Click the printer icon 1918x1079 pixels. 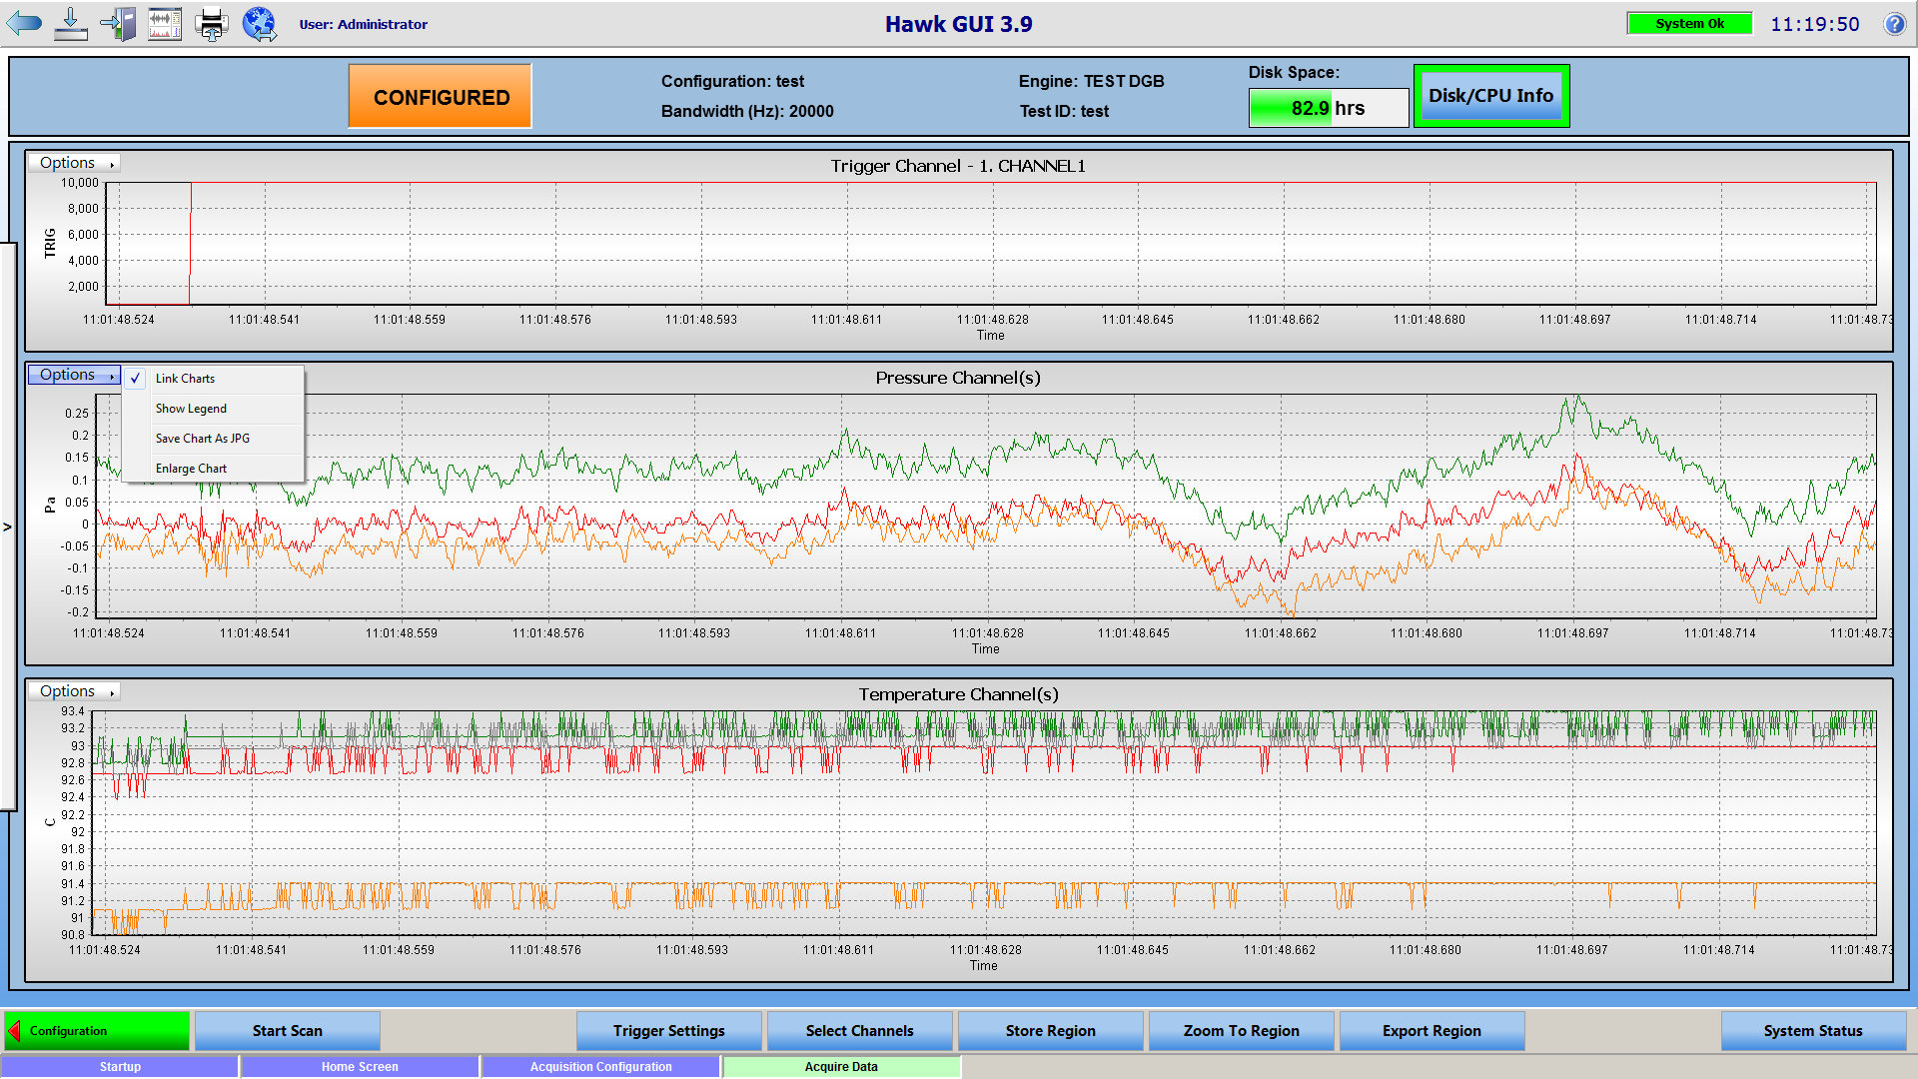(x=211, y=23)
